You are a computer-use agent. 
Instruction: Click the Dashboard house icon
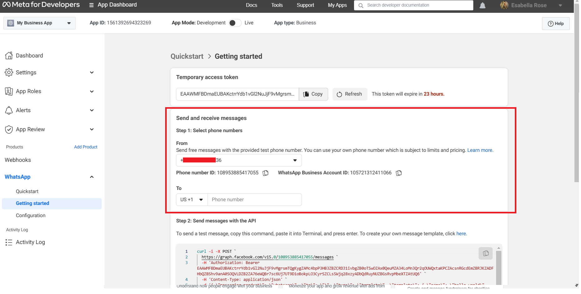point(9,56)
